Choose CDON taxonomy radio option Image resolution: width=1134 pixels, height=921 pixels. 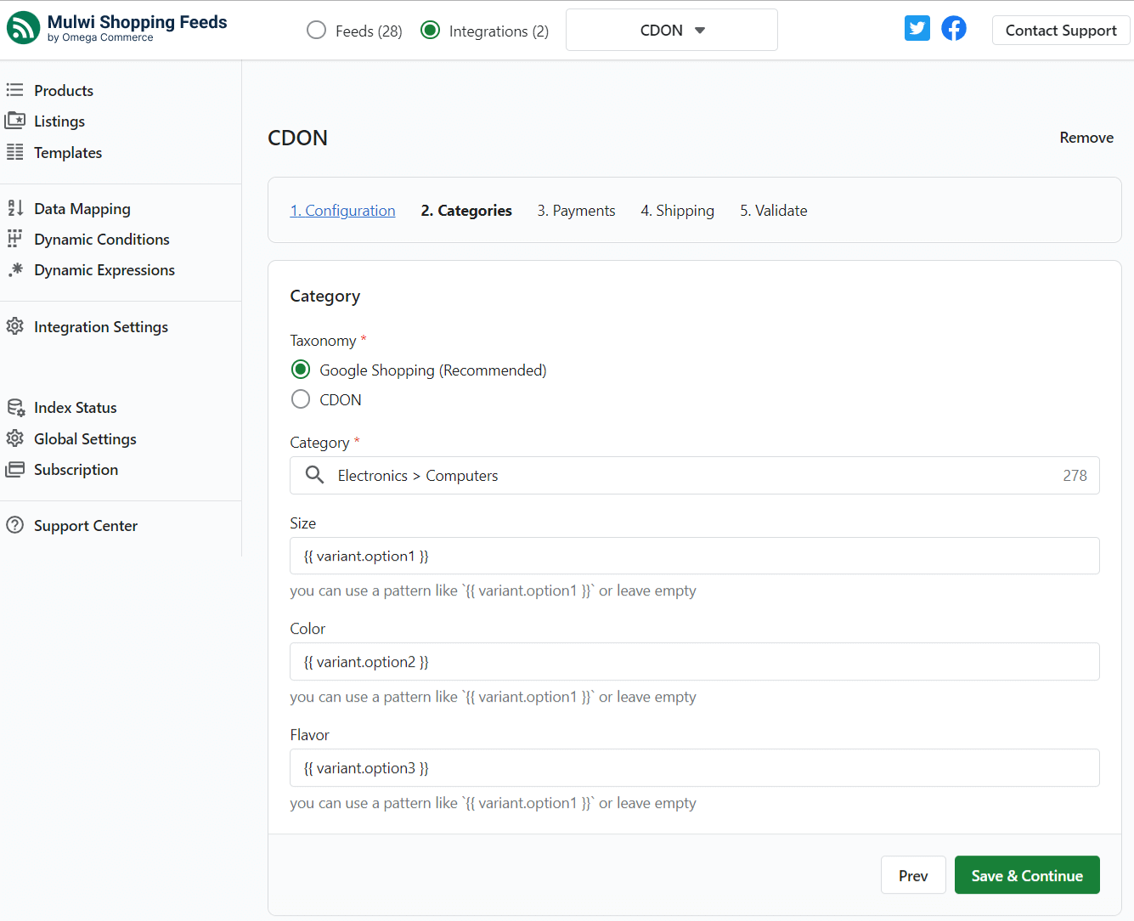301,398
